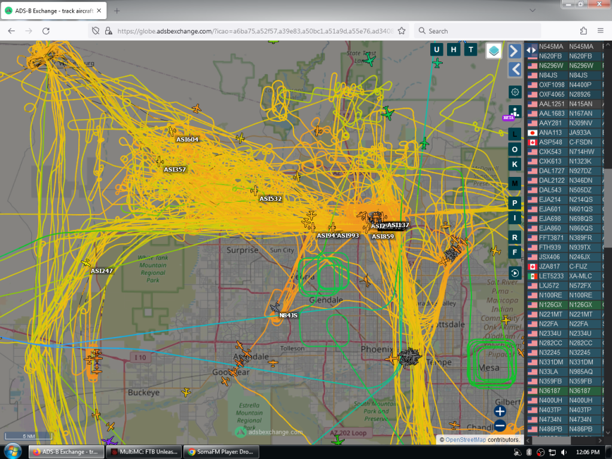Screen dimensions: 612x459
Task: Switch to SomaFM Player taskbar window
Action: coord(221,452)
